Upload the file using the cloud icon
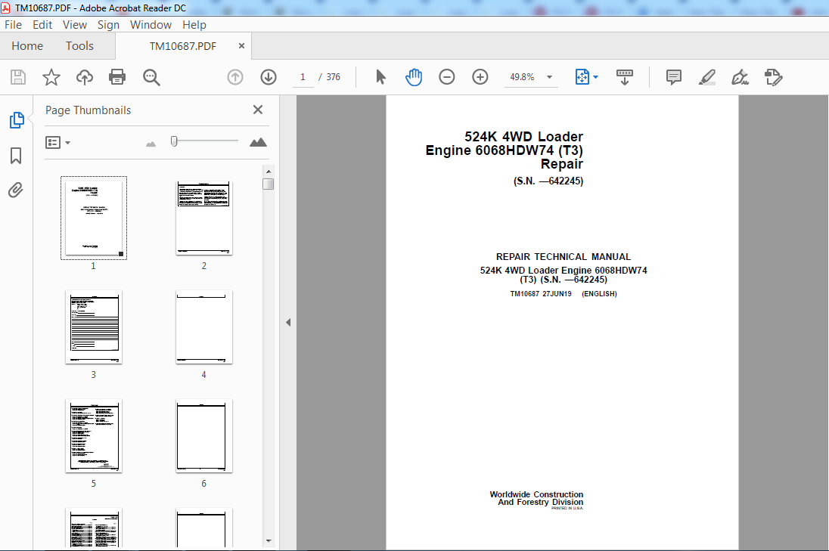 (85, 77)
